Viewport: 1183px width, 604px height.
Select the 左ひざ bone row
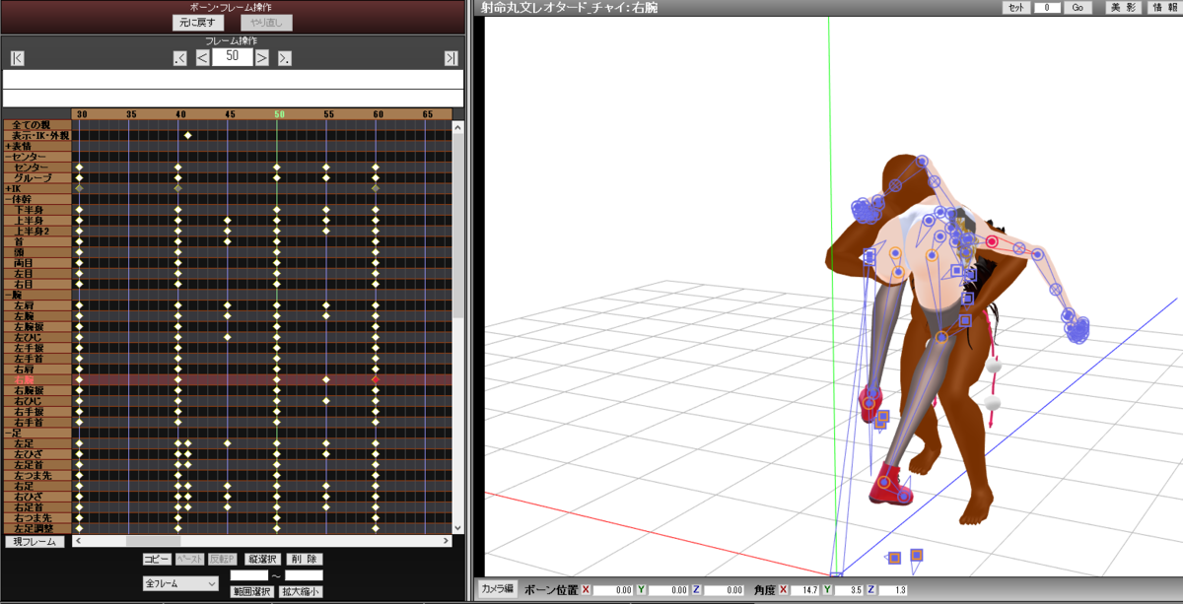[36, 453]
